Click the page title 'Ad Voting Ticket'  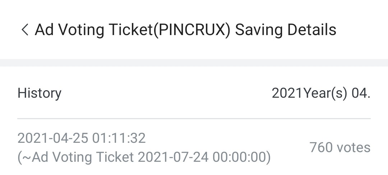[x=93, y=30]
